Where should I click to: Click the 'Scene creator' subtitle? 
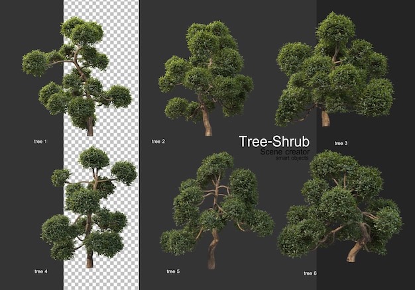pyautogui.click(x=285, y=152)
